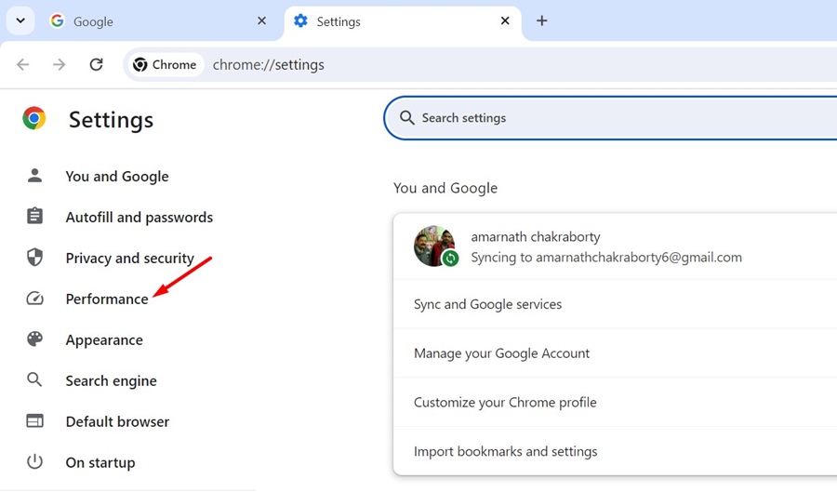Viewport: 837px width, 492px height.
Task: Open Manage your Google Account
Action: [615, 353]
